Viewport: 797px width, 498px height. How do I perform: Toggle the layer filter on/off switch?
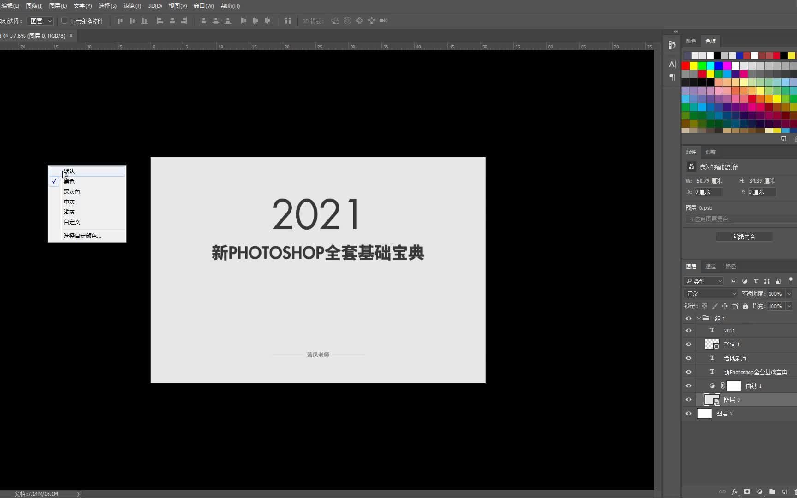(x=791, y=280)
